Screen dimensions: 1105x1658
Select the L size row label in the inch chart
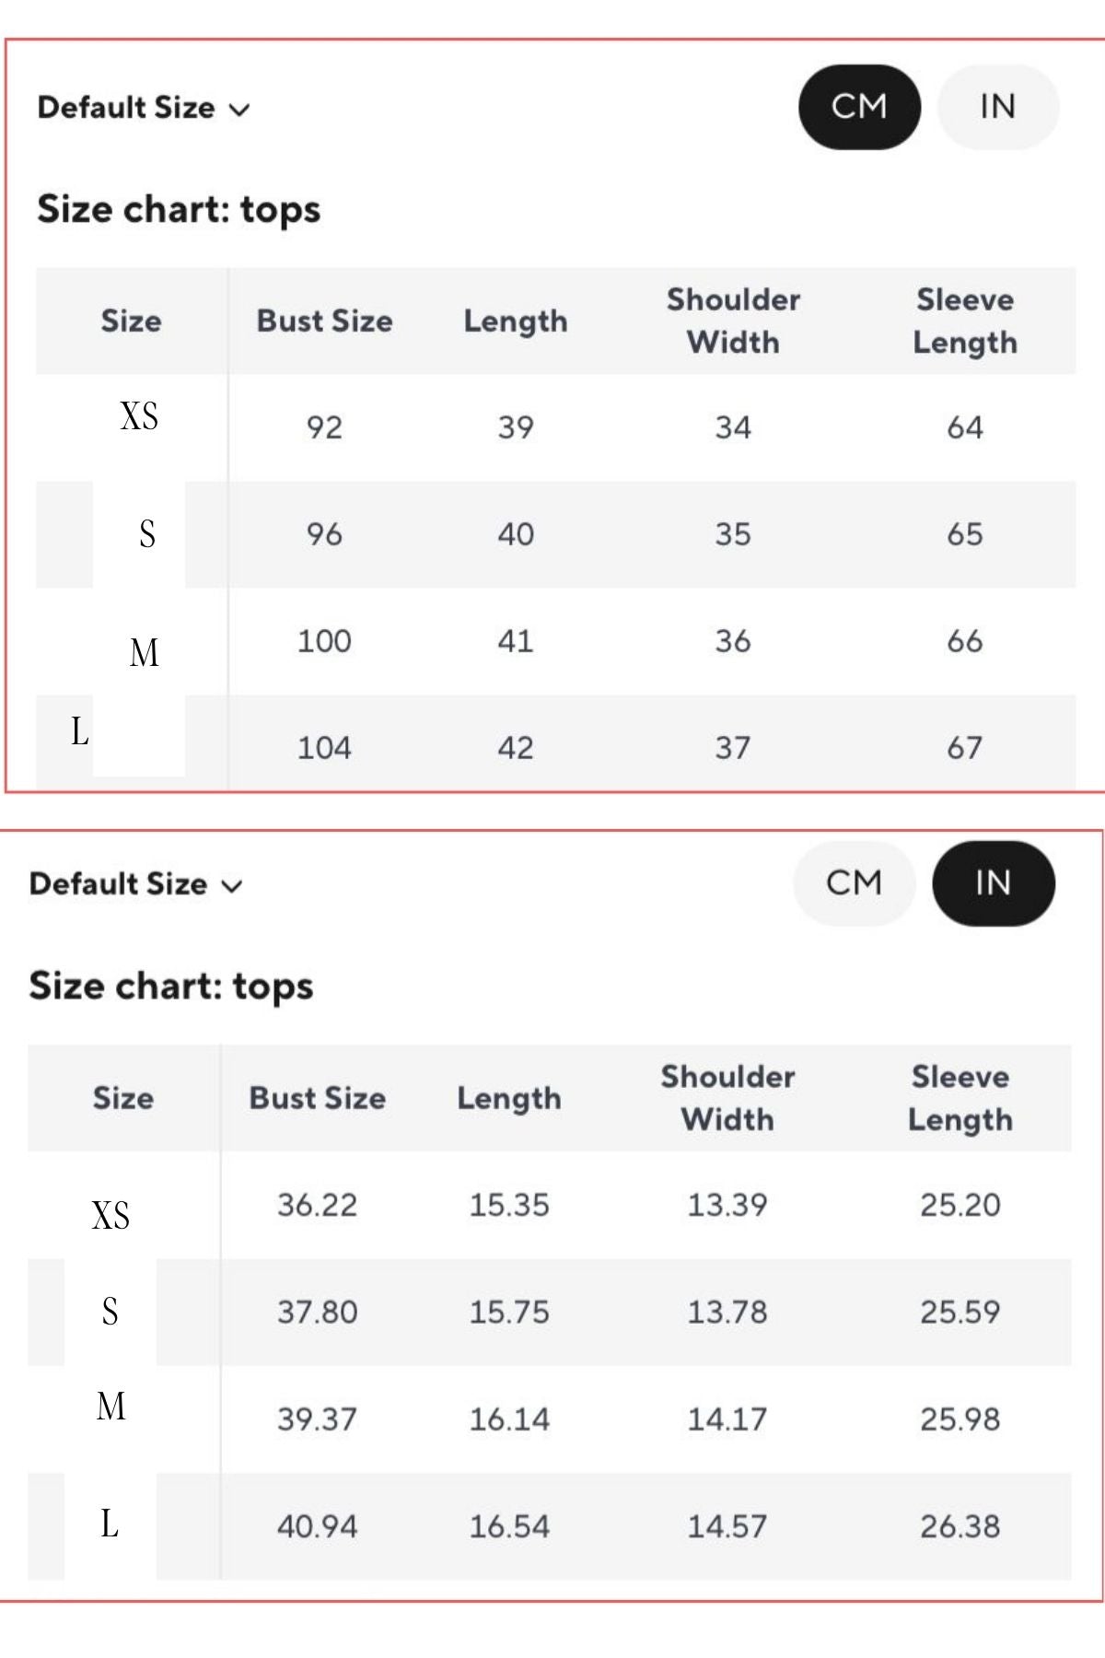pyautogui.click(x=110, y=1524)
